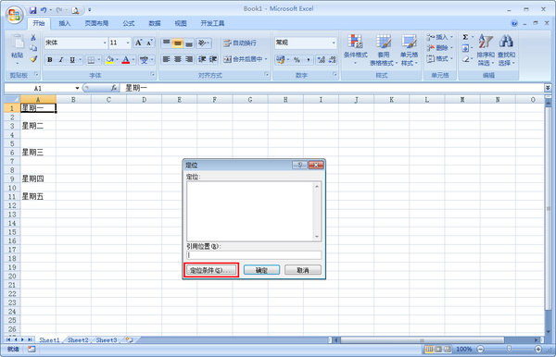The image size is (556, 357).
Task: Apply the fill color bucket
Action: (109, 59)
